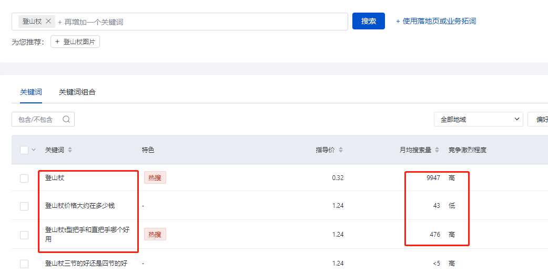Open the 全部地域 region dropdown

[478, 119]
